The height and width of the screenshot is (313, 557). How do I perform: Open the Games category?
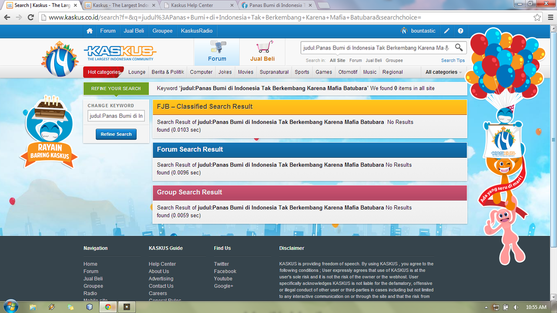[x=324, y=72]
